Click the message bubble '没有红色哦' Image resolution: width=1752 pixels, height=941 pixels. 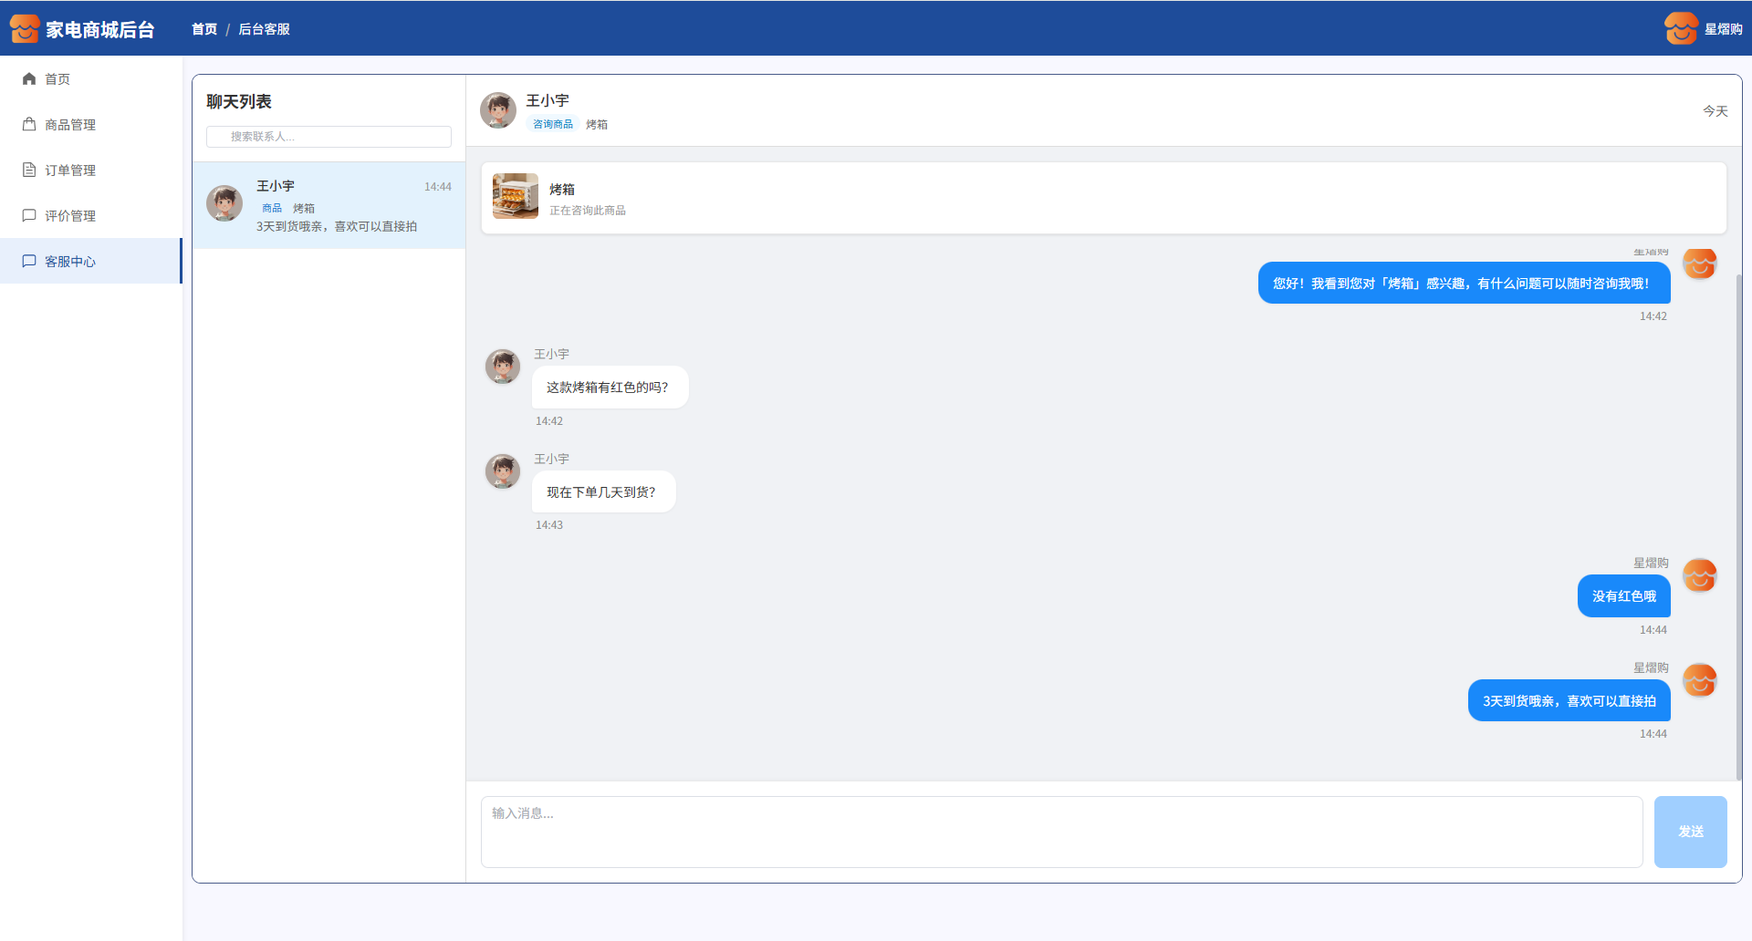[x=1623, y=596]
